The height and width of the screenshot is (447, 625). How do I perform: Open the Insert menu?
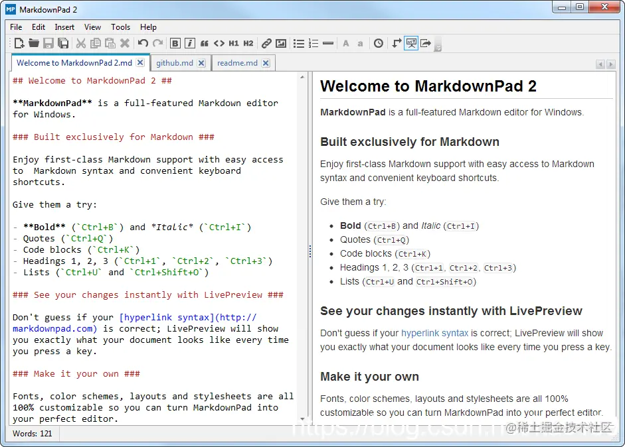64,27
